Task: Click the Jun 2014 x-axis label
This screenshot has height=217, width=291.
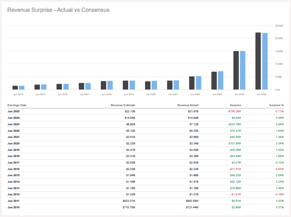Action: [19, 94]
